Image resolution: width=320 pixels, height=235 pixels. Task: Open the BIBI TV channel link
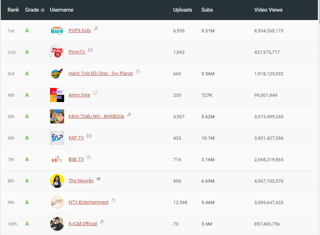[76, 159]
